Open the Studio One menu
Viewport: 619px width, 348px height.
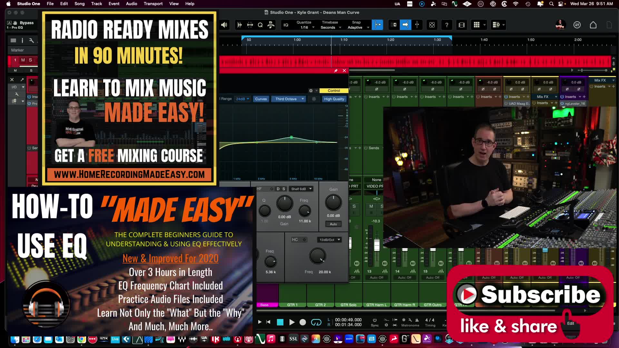point(28,4)
